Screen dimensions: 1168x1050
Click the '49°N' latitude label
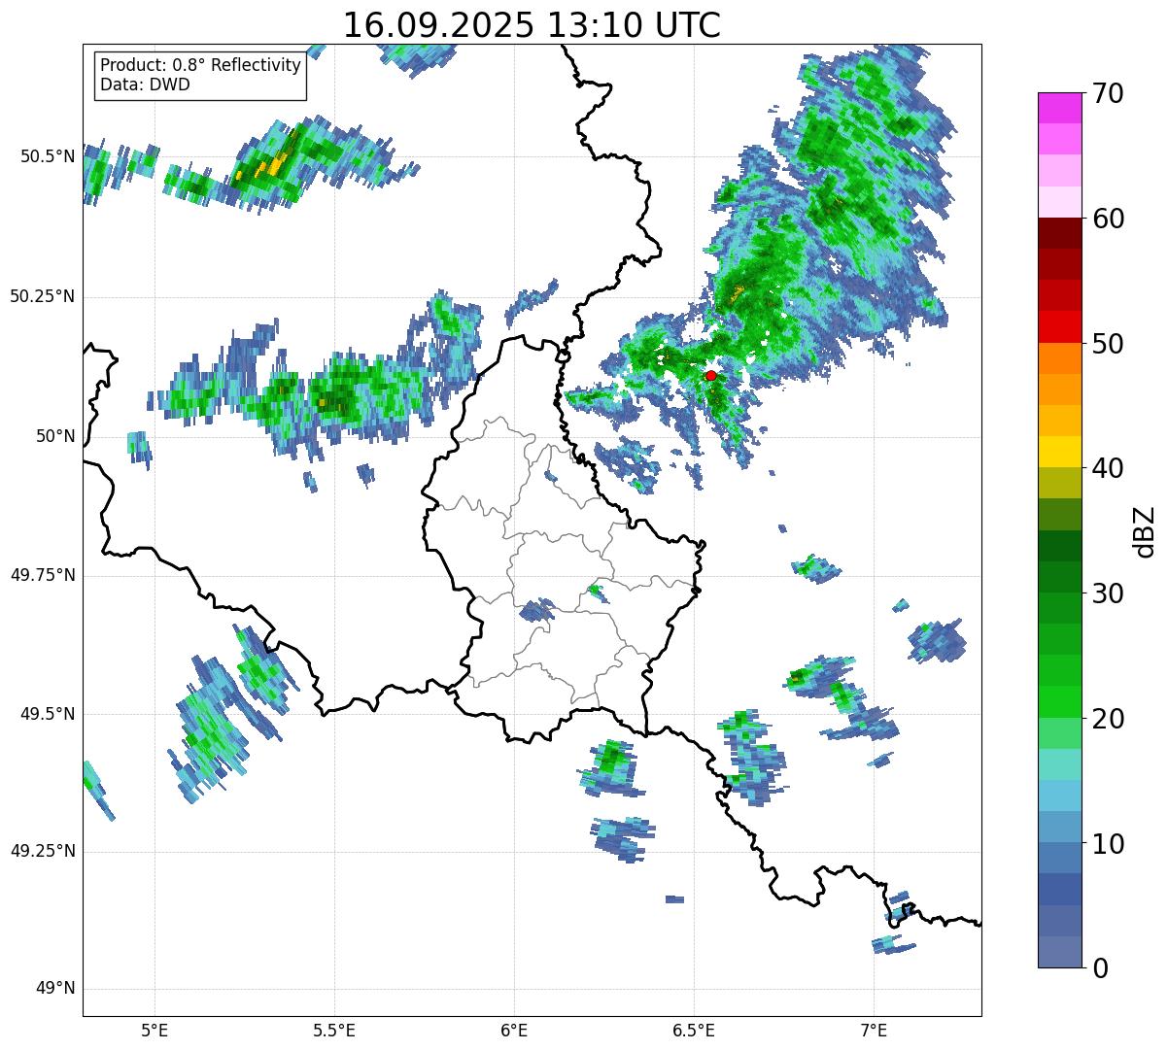pos(55,989)
